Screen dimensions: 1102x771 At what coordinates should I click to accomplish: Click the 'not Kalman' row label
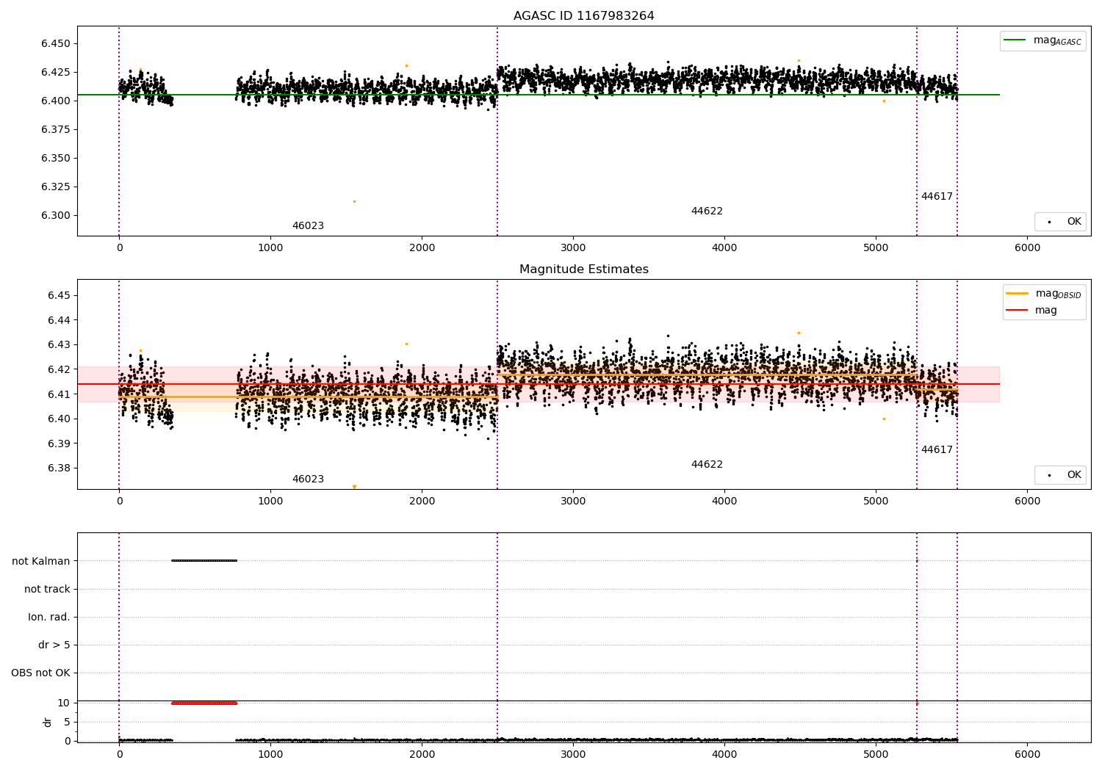pos(41,562)
